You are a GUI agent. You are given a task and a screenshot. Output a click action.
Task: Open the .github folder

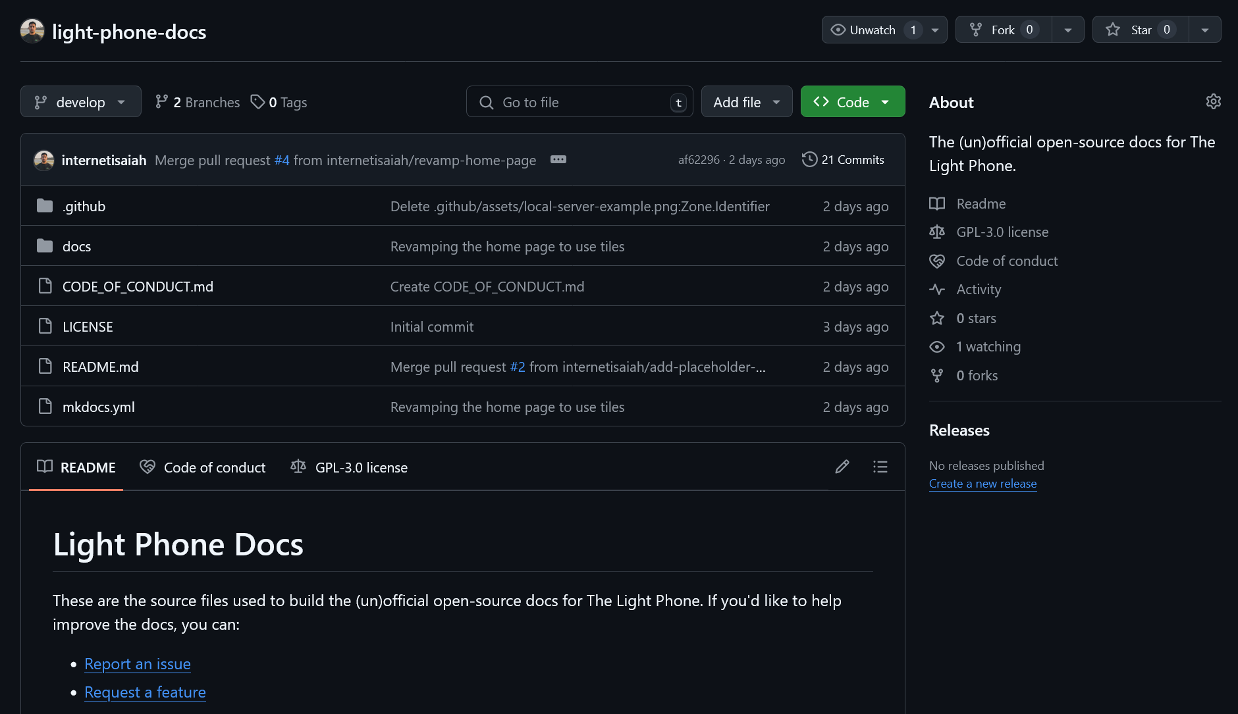[x=84, y=206]
